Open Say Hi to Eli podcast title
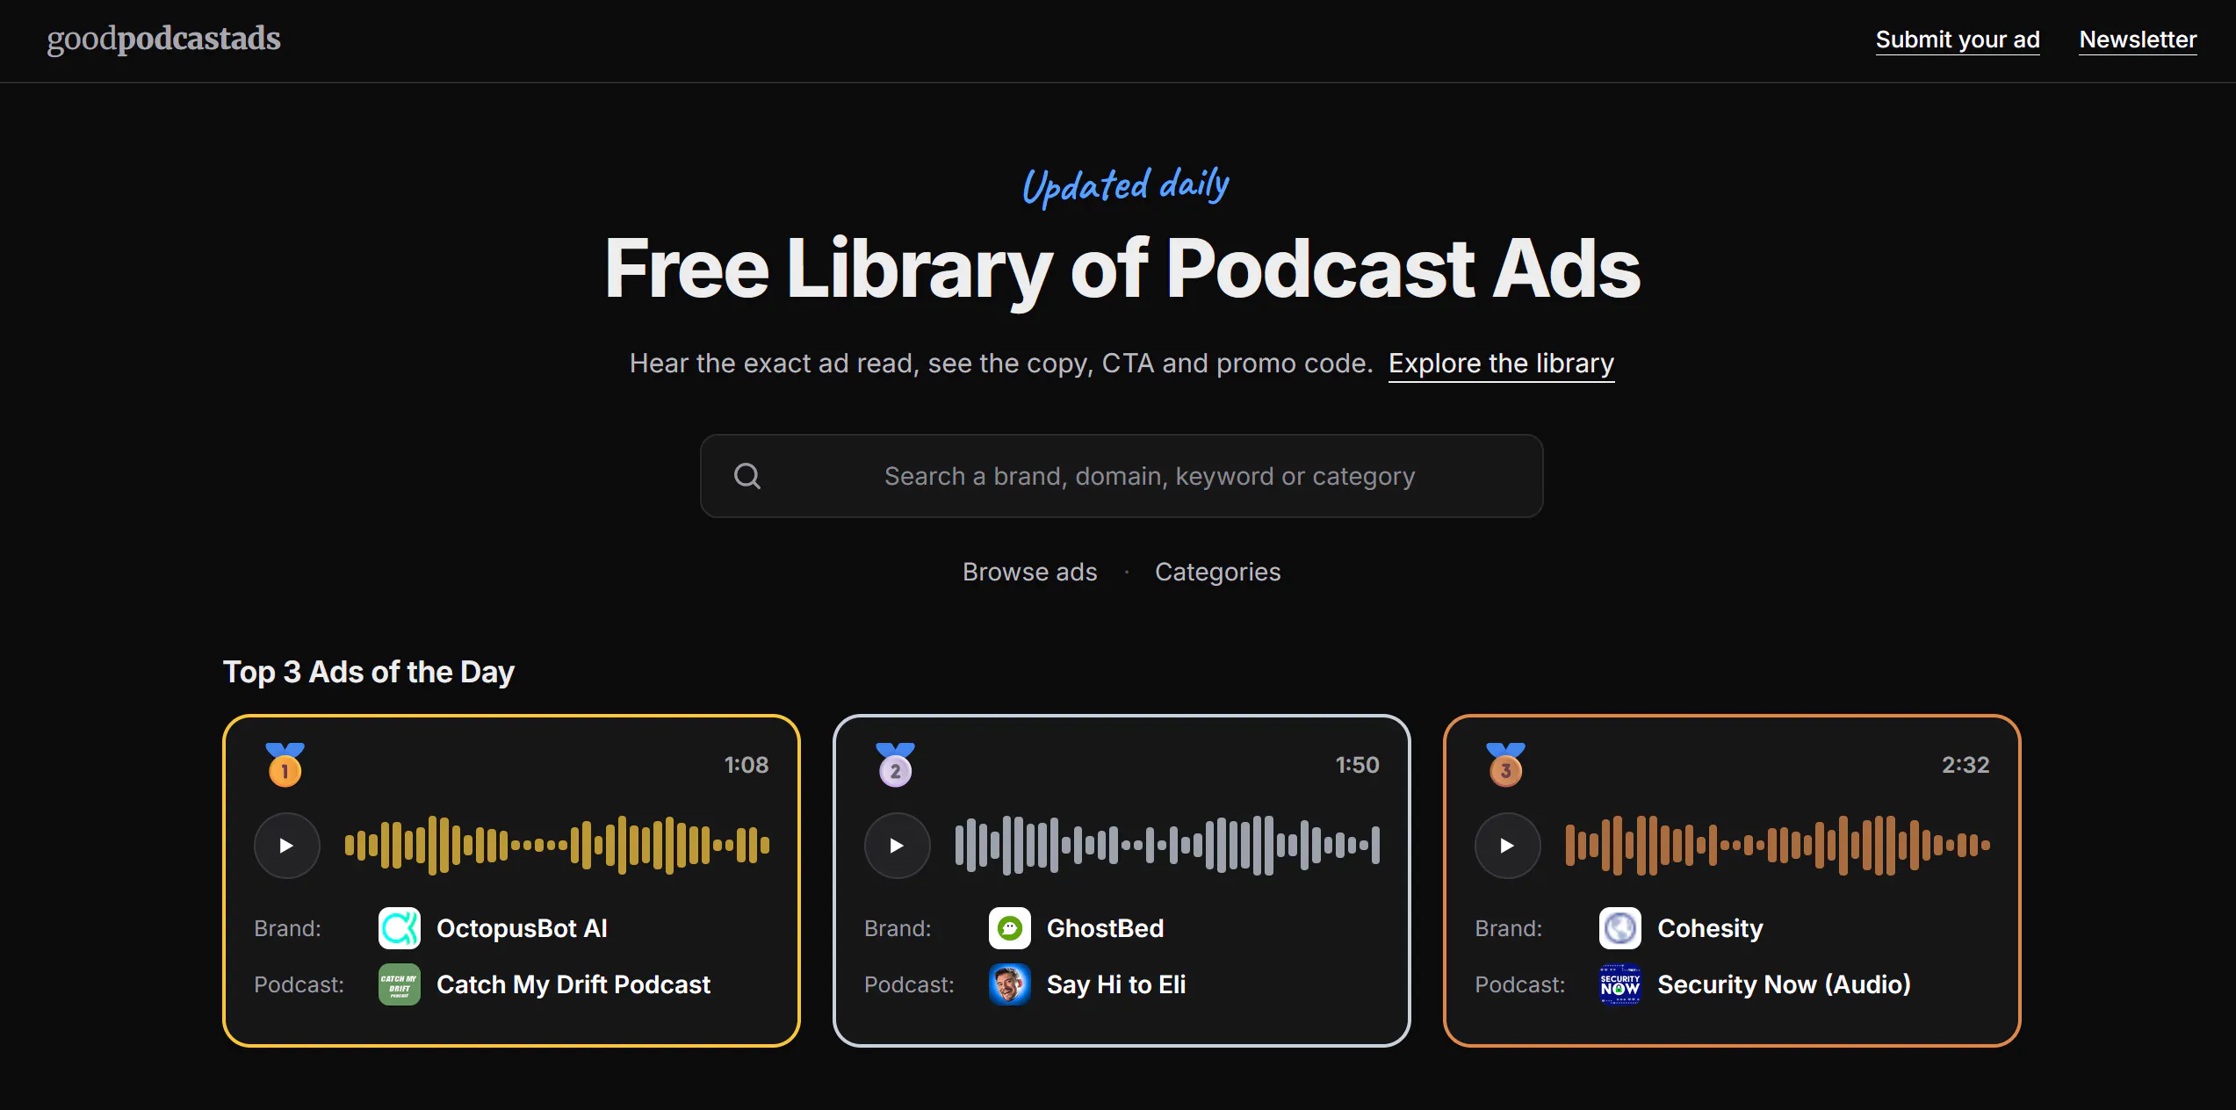 click(x=1116, y=985)
